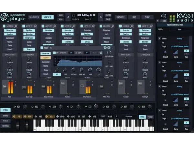Toggle Tom Mid channel's Layer FX checkbox

(120, 26)
